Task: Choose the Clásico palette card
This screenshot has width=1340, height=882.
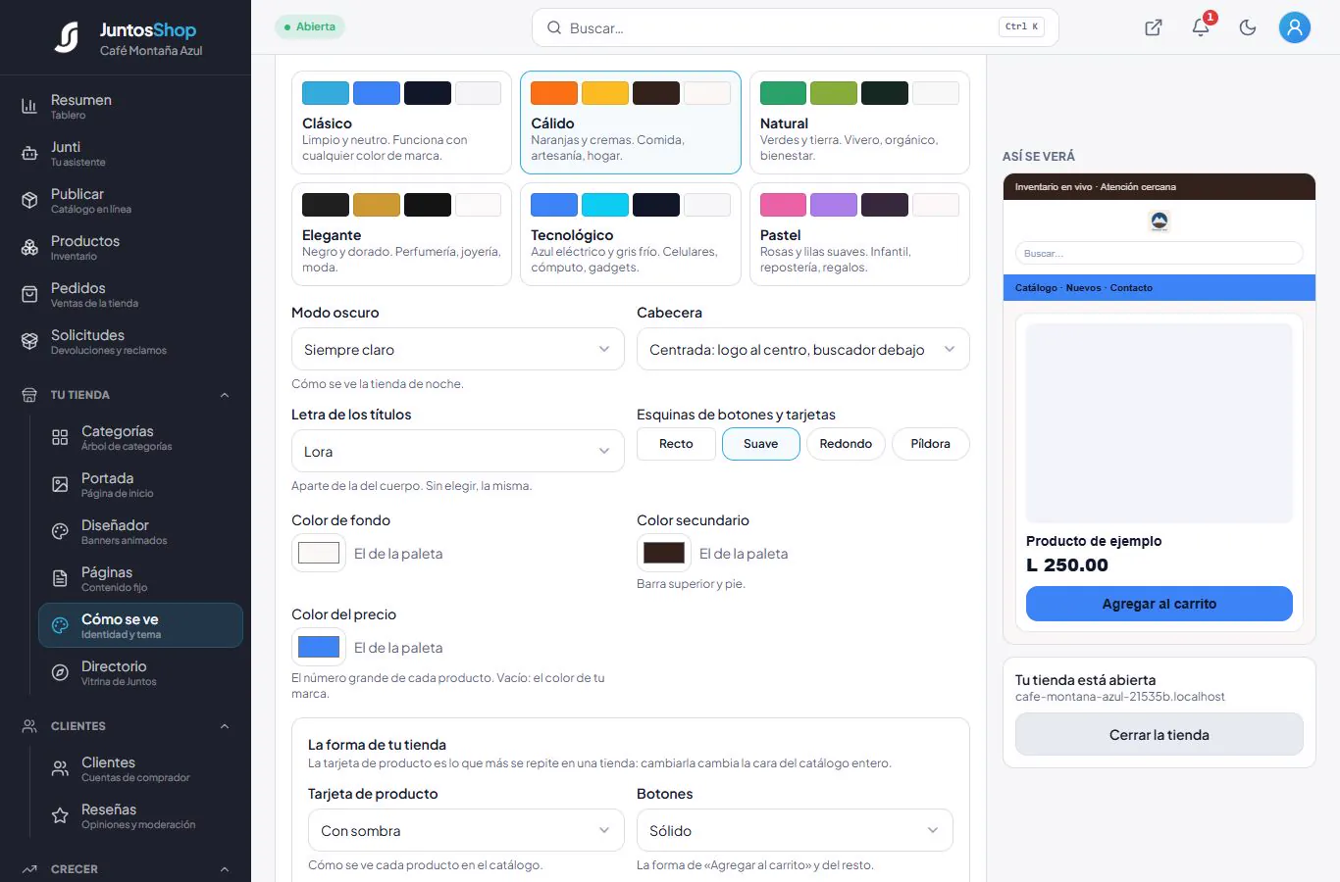Action: click(x=401, y=122)
